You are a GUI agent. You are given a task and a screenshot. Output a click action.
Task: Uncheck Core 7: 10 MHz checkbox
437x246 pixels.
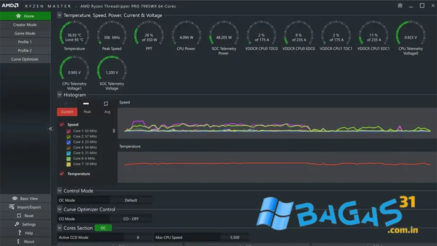(69, 164)
